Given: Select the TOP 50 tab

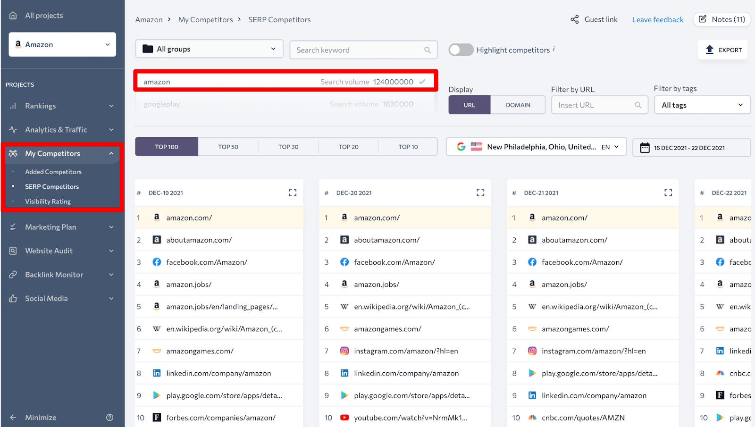Looking at the screenshot, I should click(x=228, y=147).
